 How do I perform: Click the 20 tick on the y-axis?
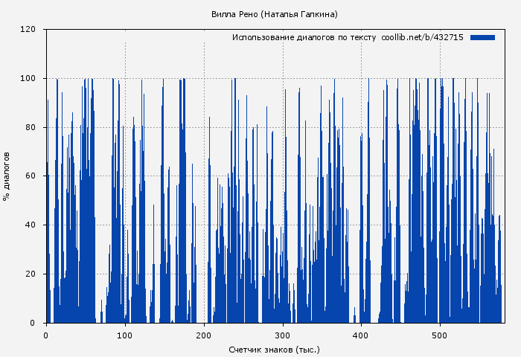coord(31,274)
